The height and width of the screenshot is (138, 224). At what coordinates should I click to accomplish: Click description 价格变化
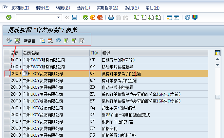pos(110,129)
